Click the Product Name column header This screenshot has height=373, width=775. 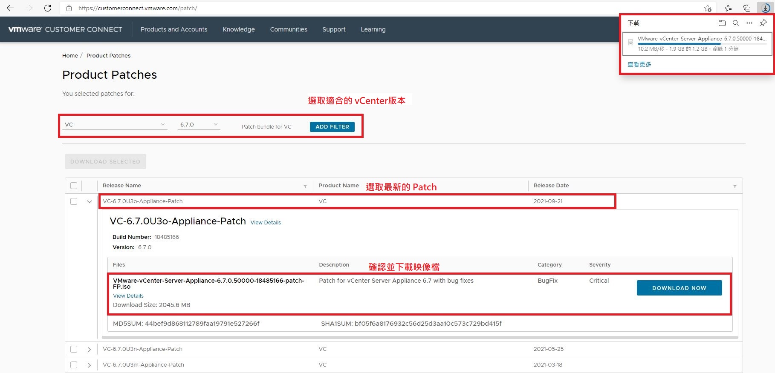pyautogui.click(x=338, y=186)
